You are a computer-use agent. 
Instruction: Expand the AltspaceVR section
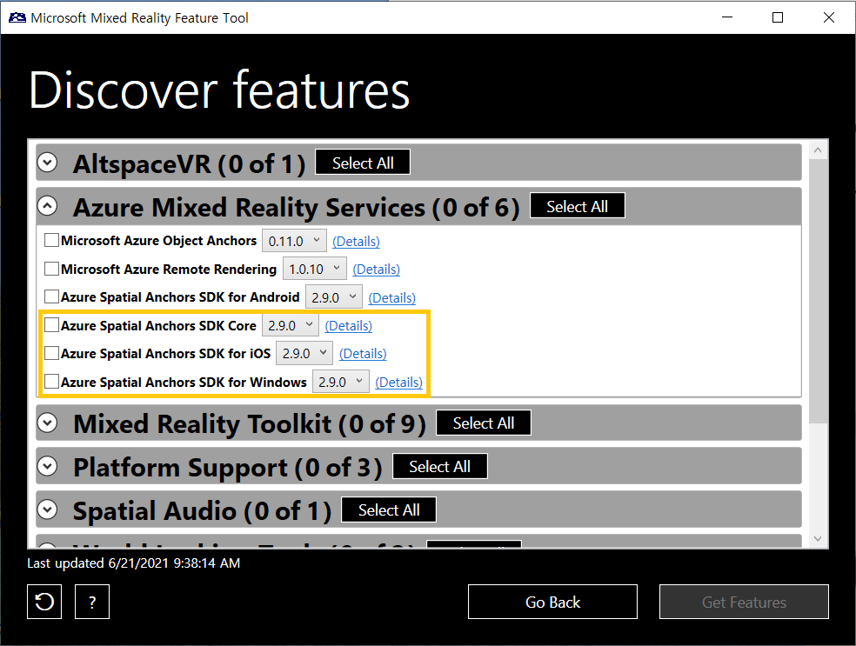point(48,162)
